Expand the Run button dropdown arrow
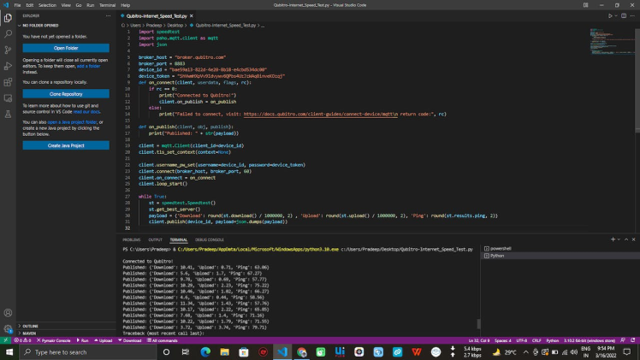This screenshot has width=640, height=360. (617, 15)
